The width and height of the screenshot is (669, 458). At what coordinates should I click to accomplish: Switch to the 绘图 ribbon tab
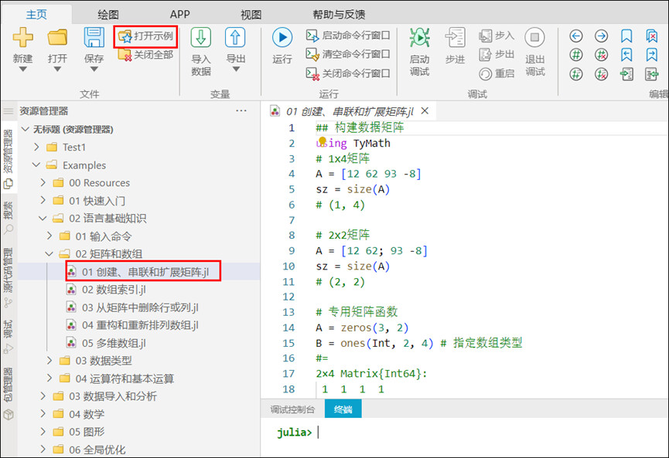pos(108,15)
